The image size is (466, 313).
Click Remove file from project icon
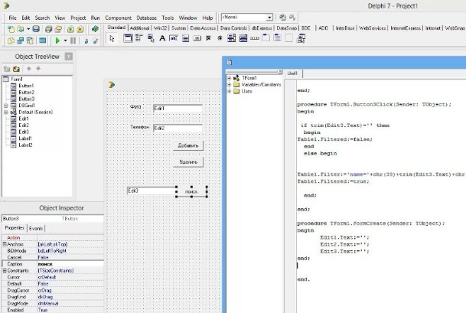tap(80, 29)
